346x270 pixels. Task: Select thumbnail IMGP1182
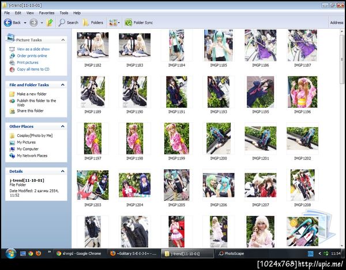[x=93, y=45]
